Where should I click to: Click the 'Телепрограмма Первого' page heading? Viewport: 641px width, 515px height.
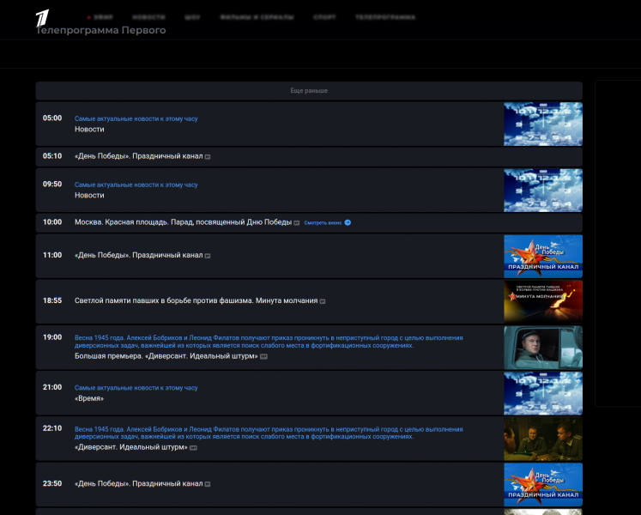100,30
